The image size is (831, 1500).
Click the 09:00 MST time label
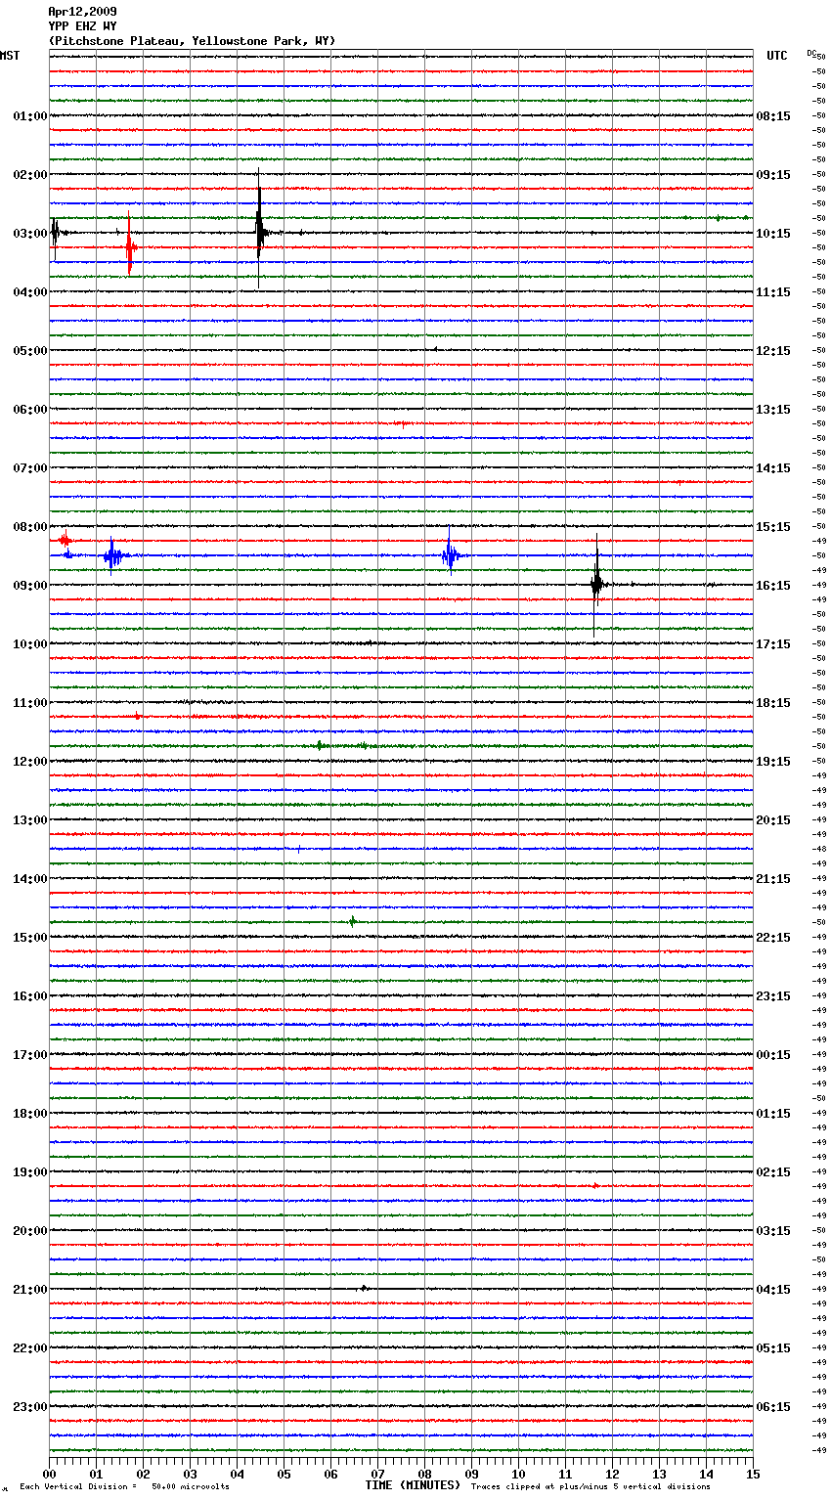(x=30, y=586)
